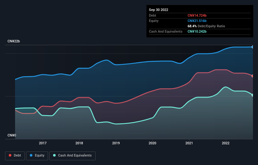This screenshot has height=165, width=258.
Task: Click the CN¥10.242b cash value
Action: coord(197,31)
